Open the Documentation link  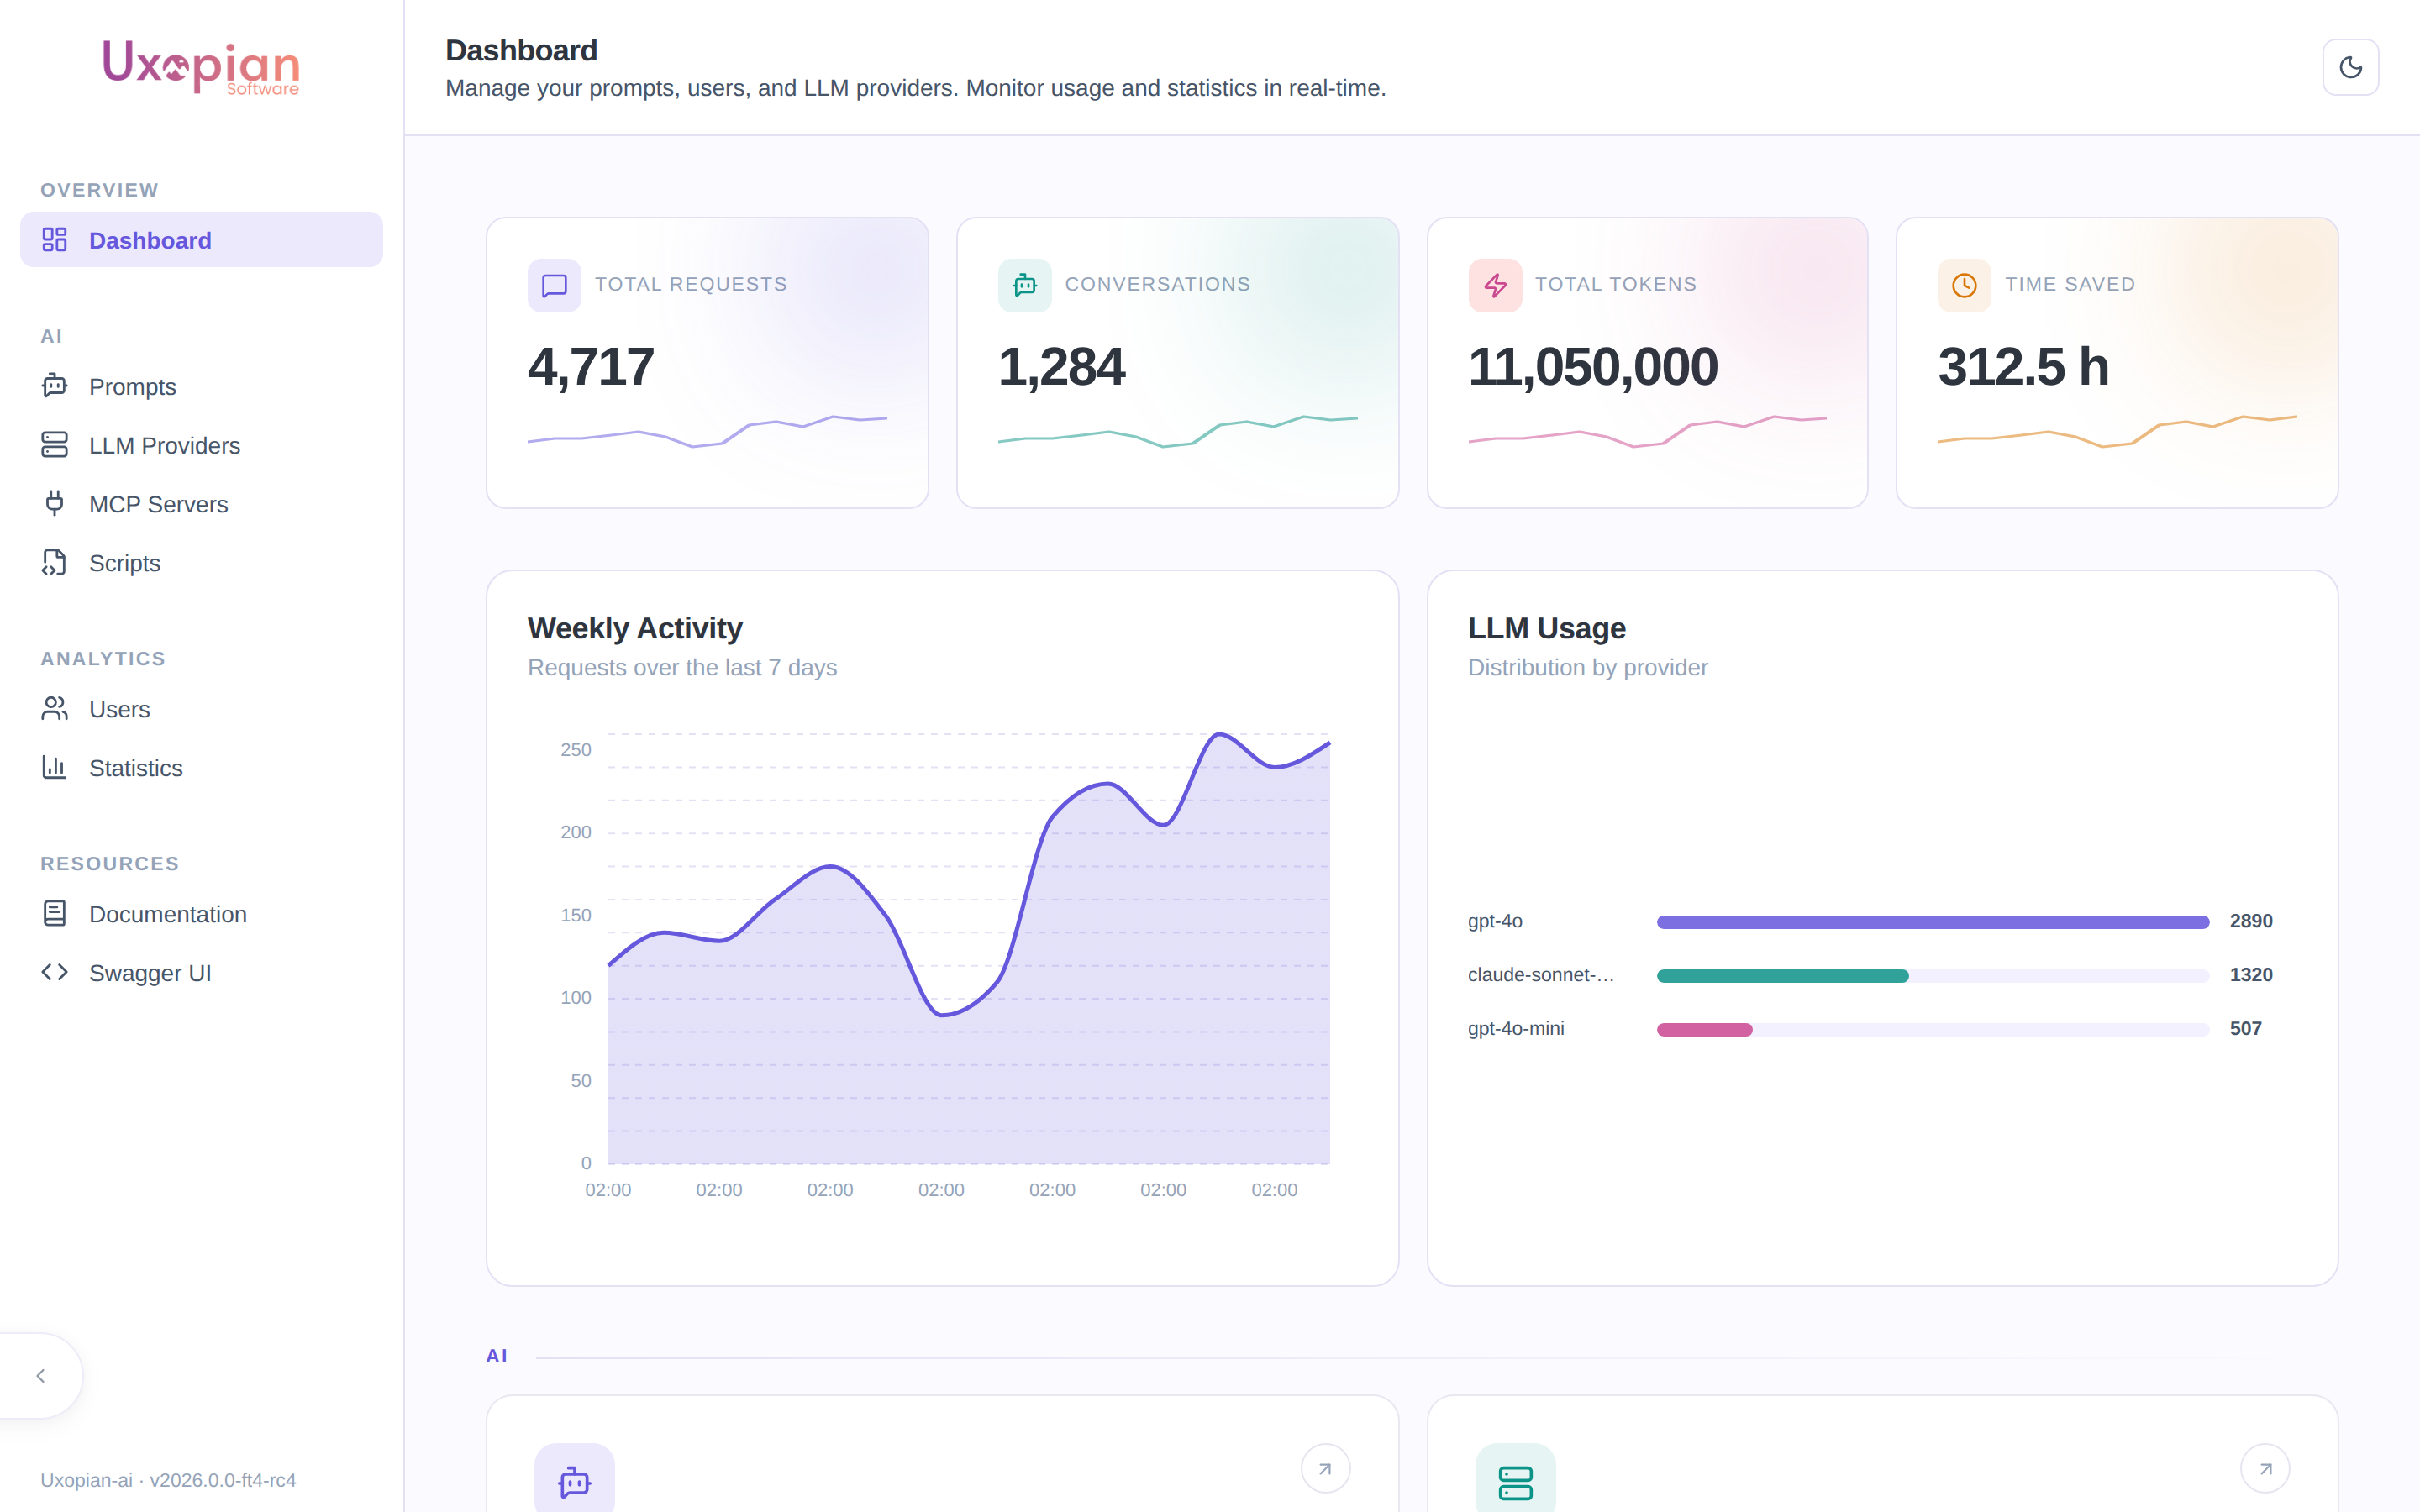pos(201,914)
